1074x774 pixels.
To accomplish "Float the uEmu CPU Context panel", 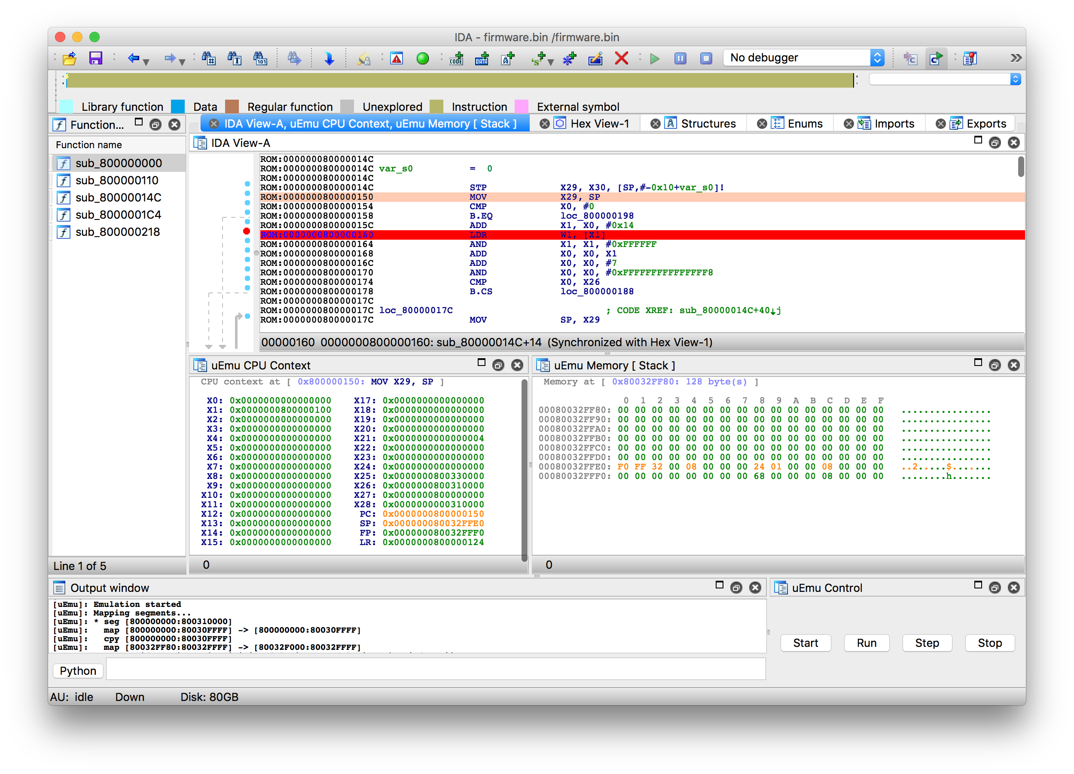I will pyautogui.click(x=498, y=365).
